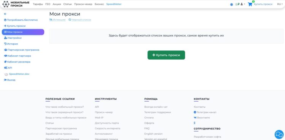This screenshot has width=285, height=140.
Task: Click the Кабинет партнера handshake icon
Action: pos(6,56)
